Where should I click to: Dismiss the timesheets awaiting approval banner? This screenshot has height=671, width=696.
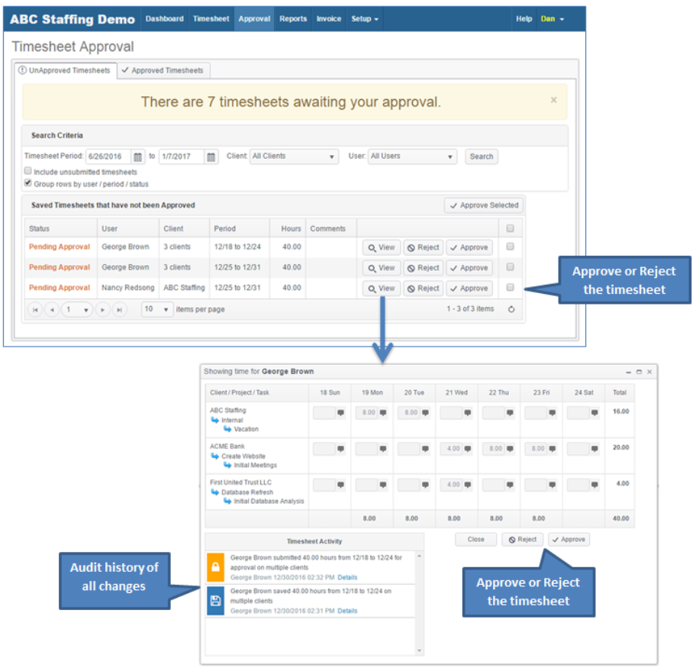(553, 100)
